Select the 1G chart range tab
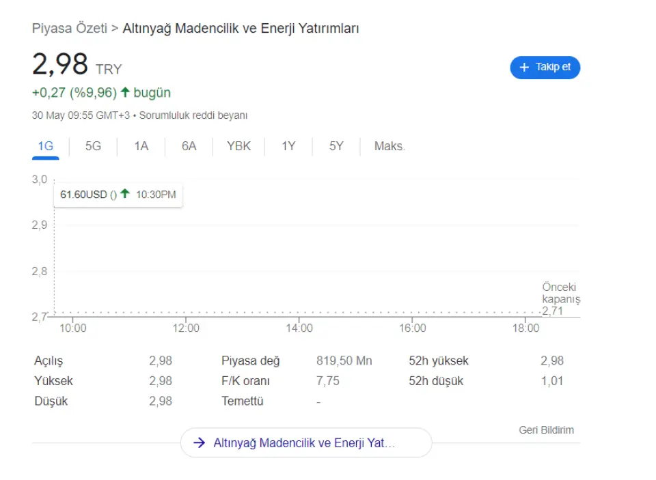The height and width of the screenshot is (480, 656). tap(45, 146)
